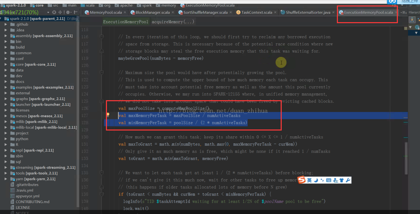420x214 pixels.
Task: Expand the mllib [spark-mllib_2.11] folder
Action: point(6,122)
